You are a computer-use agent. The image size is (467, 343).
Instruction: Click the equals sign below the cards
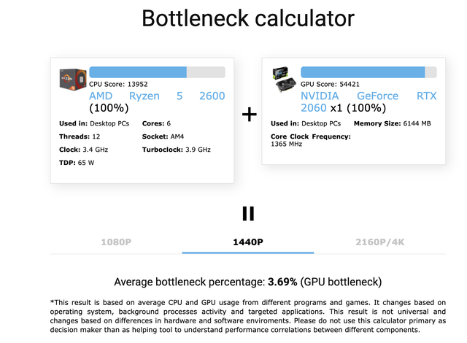pos(248,213)
